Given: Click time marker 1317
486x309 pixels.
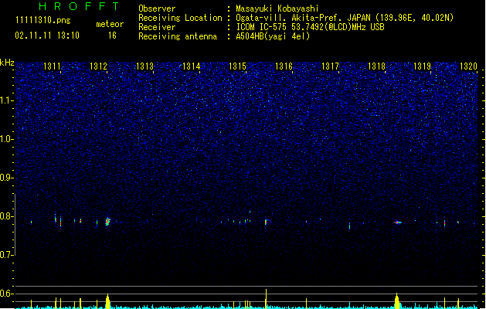Looking at the screenshot, I should (330, 66).
